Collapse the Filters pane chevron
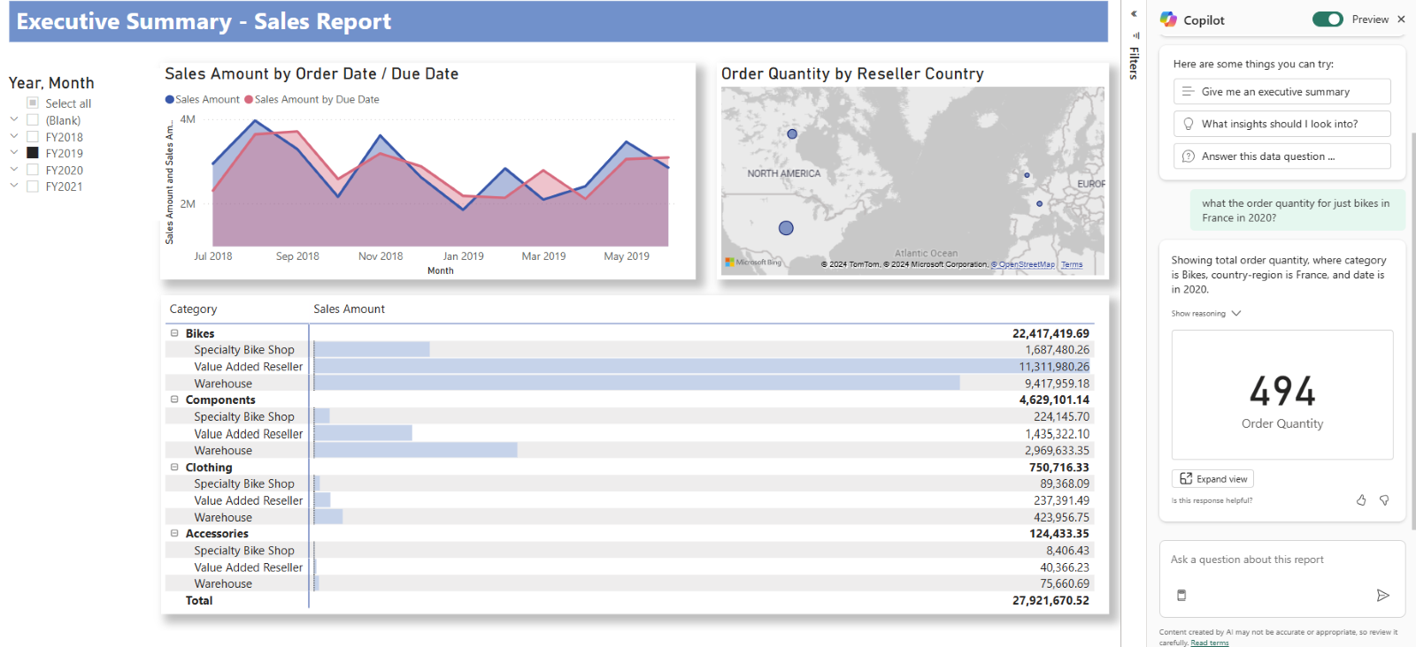The height and width of the screenshot is (647, 1416). click(x=1134, y=14)
